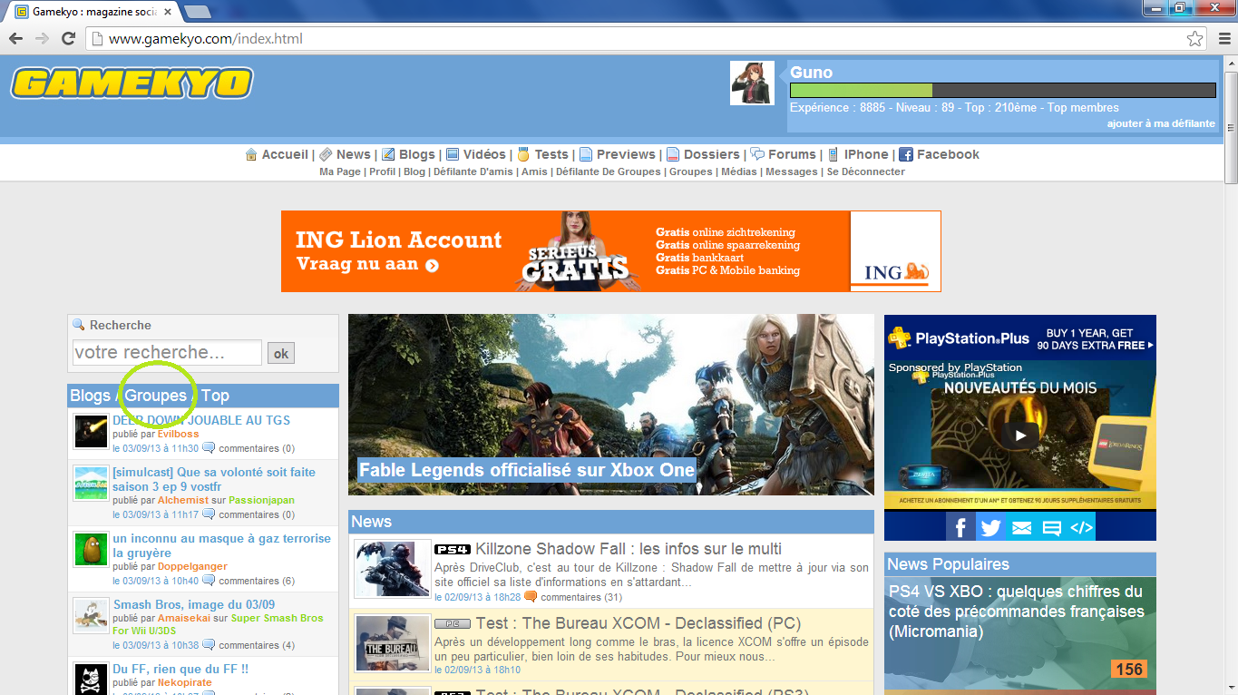Image resolution: width=1238 pixels, height=695 pixels.
Task: Click the ING Lion Account banner
Action: (x=610, y=251)
